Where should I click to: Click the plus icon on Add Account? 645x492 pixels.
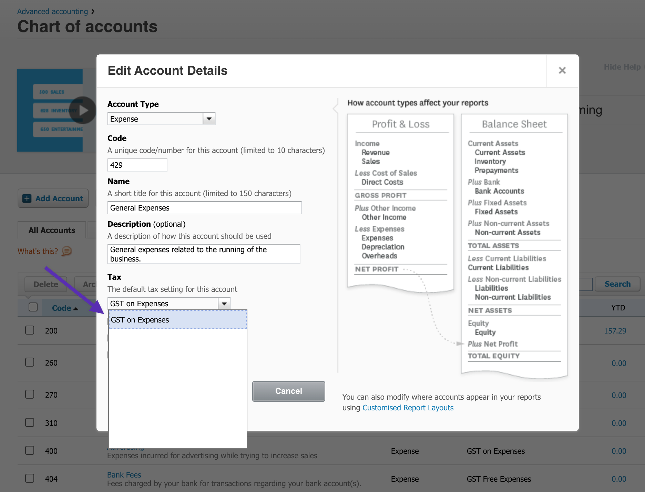click(27, 198)
